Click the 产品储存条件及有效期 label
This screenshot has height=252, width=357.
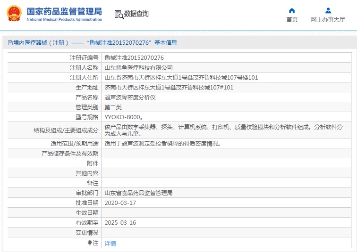click(70, 154)
